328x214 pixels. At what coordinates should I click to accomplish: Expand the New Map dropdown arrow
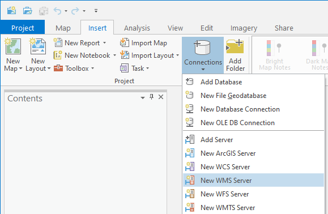pos(20,69)
